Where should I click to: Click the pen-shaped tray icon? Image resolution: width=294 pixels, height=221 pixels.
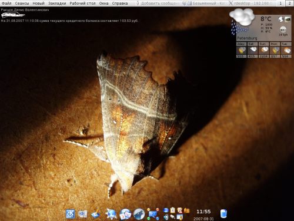coord(173,217)
